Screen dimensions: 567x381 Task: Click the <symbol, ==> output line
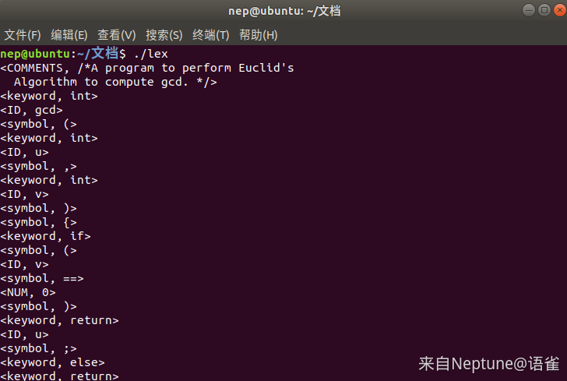42,278
